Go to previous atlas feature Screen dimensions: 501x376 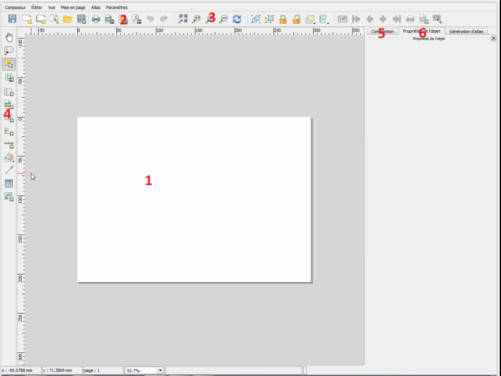point(370,19)
